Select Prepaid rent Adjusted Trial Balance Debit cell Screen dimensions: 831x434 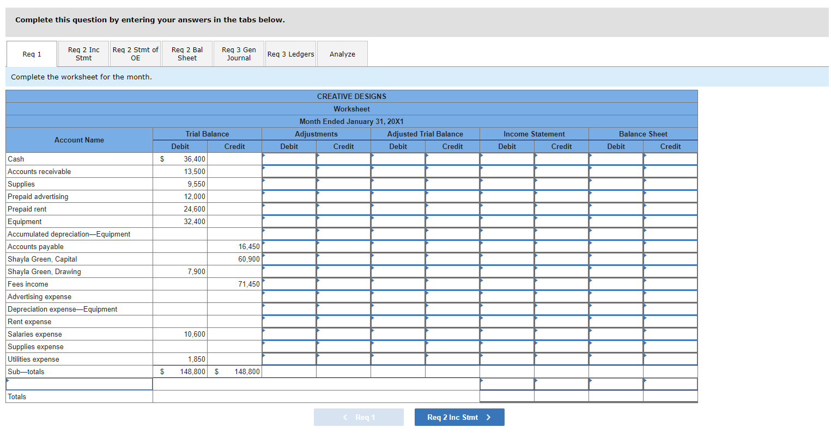[x=398, y=209]
